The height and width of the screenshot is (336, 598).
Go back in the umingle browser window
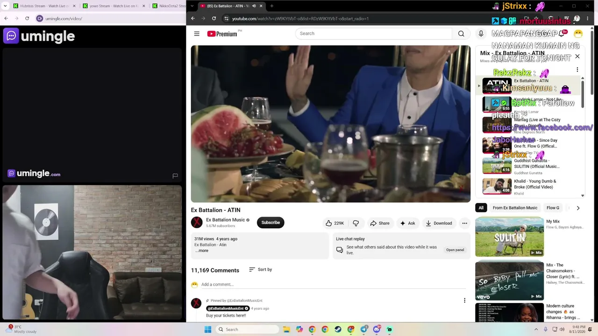tap(6, 19)
